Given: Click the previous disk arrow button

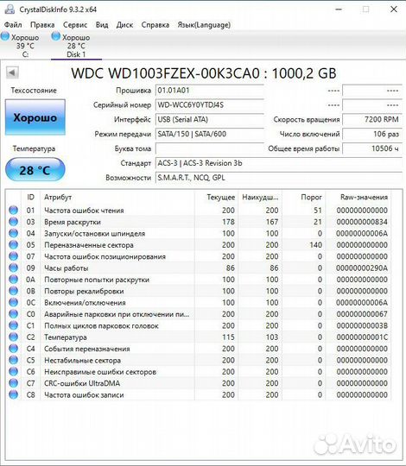Looking at the screenshot, I should (x=12, y=72).
